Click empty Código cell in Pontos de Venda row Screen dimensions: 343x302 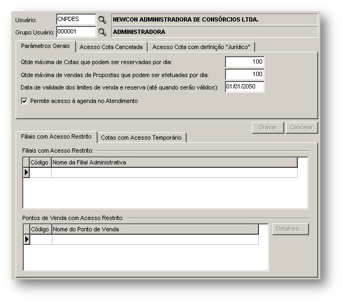pyautogui.click(x=41, y=239)
